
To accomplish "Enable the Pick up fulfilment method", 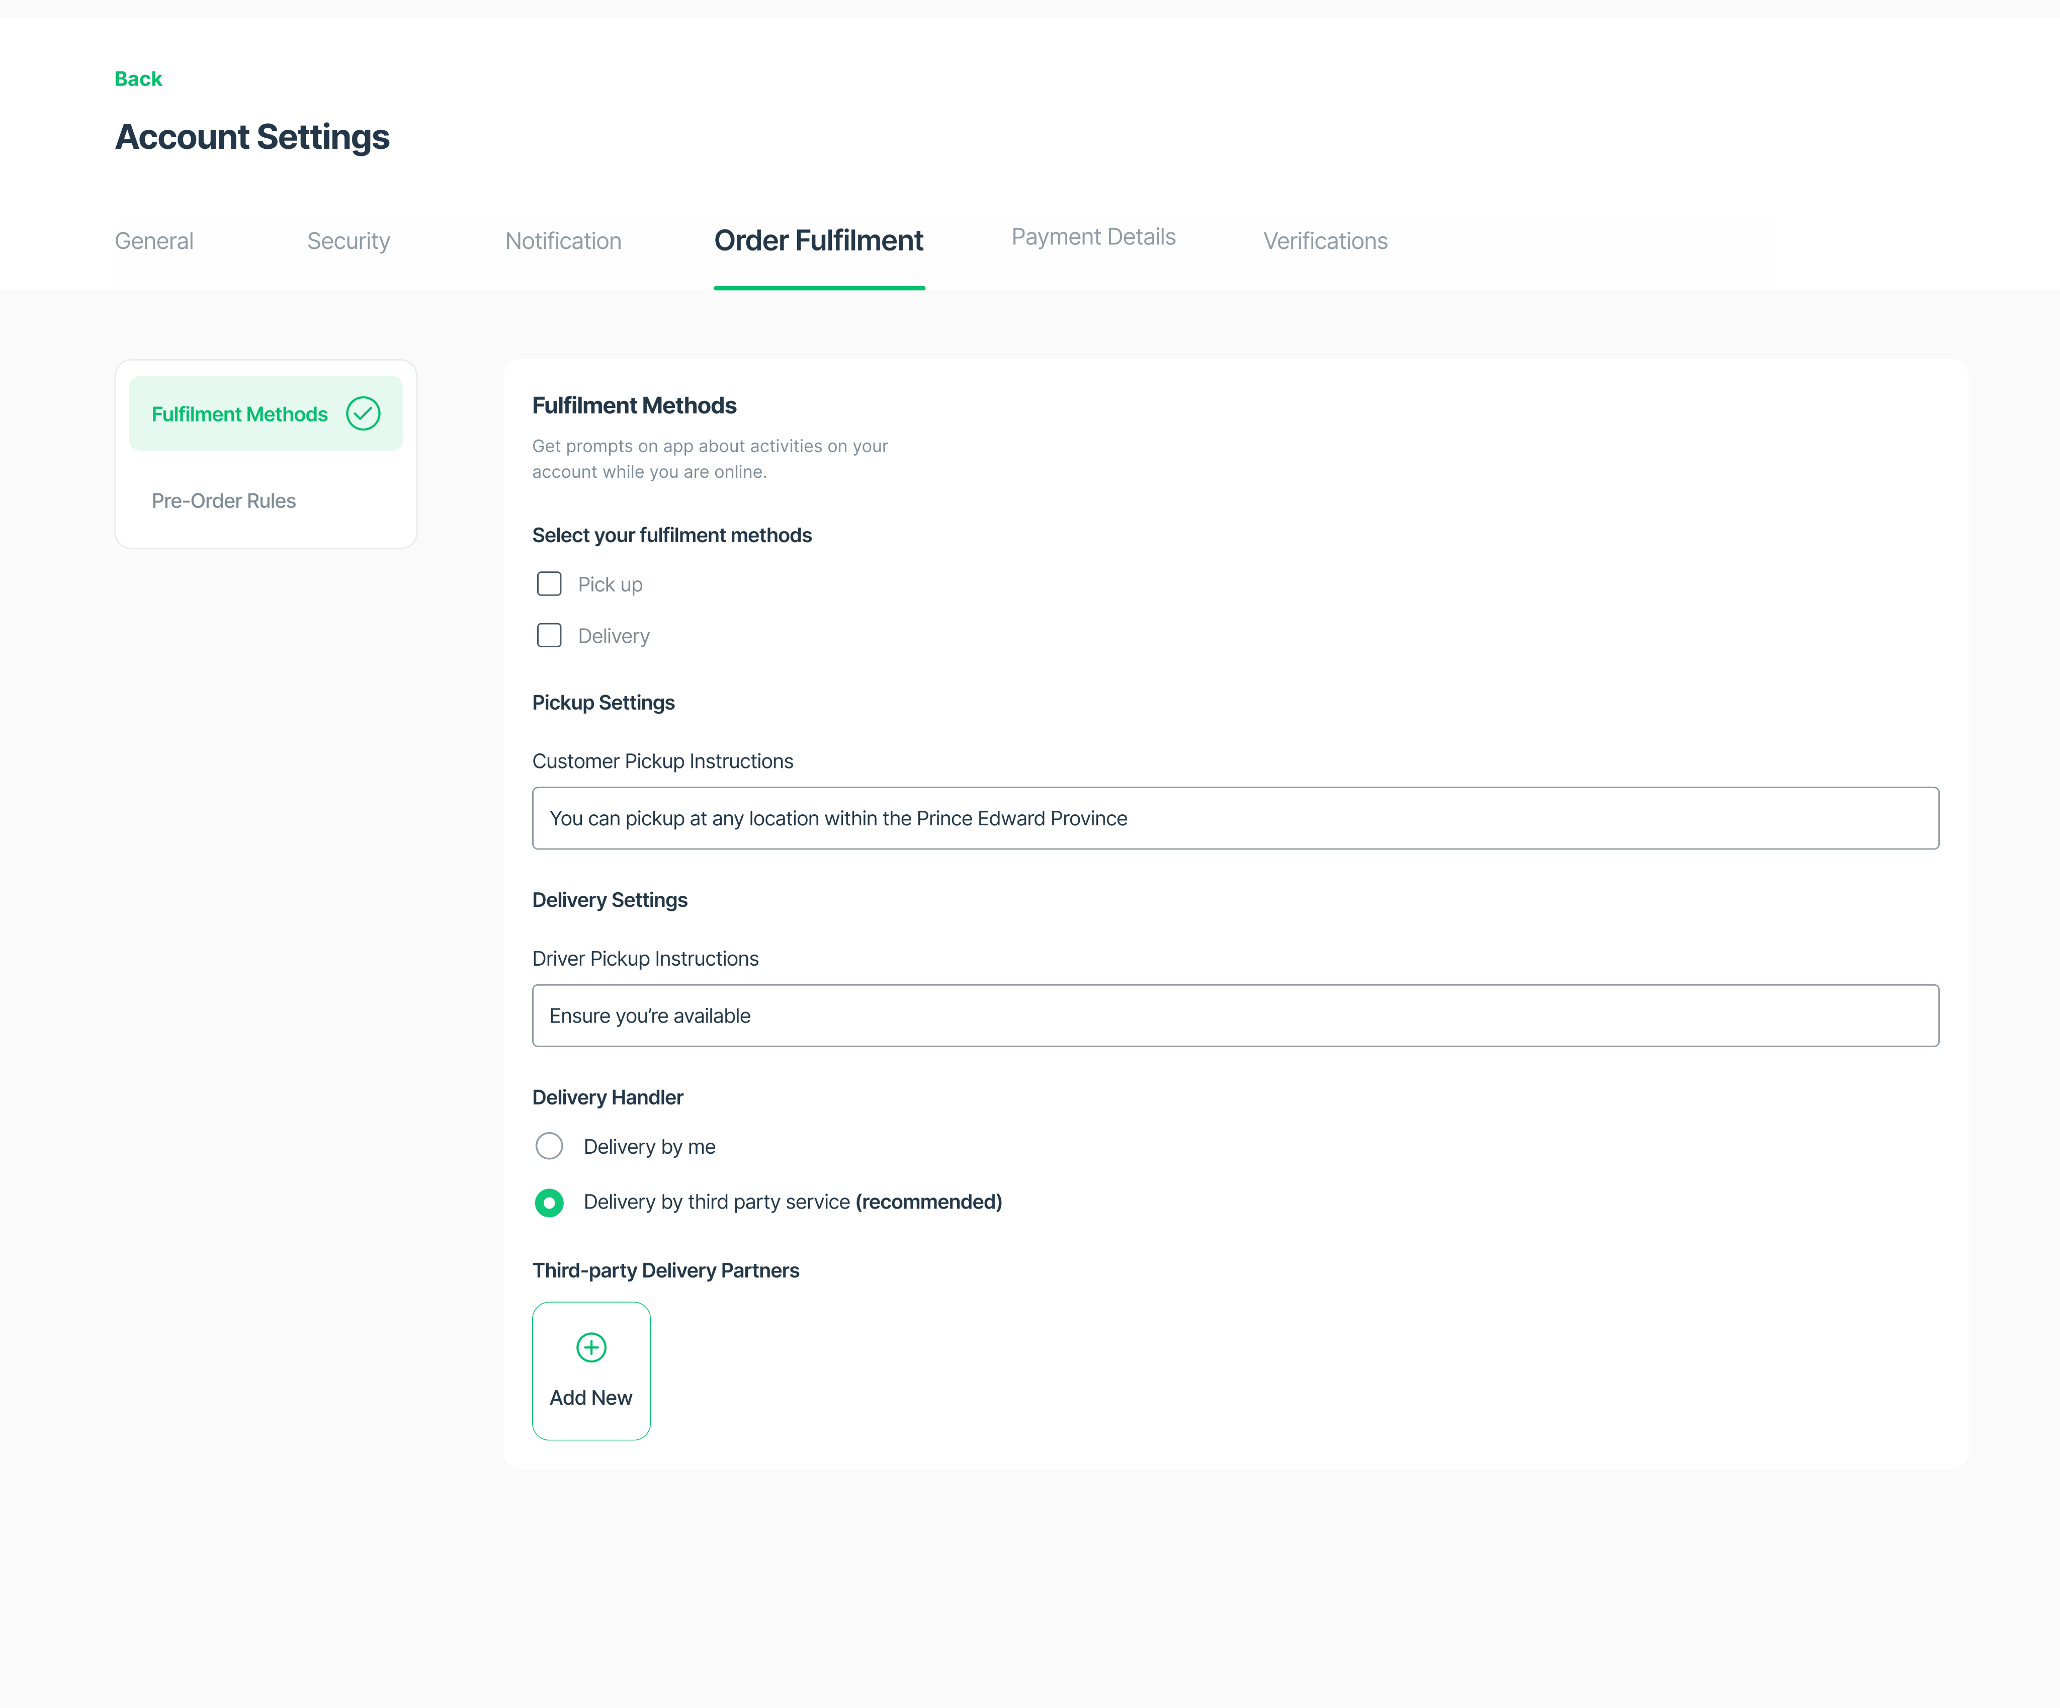I will point(549,583).
